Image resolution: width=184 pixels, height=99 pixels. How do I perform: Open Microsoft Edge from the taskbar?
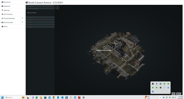pos(37,97)
